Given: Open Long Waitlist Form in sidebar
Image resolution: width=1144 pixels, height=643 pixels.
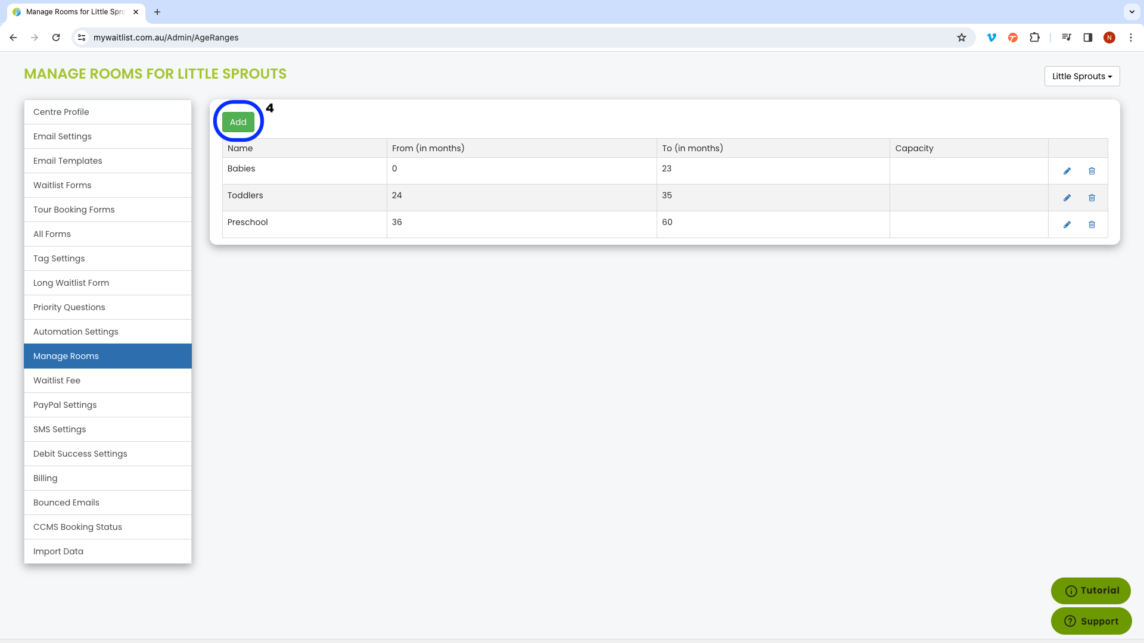Looking at the screenshot, I should (x=108, y=283).
